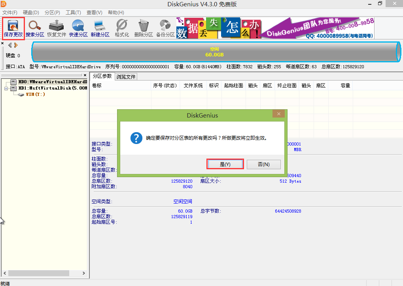403x286 pixels.
Task: Click the New Partition (新建分区) icon
Action: coord(100,28)
